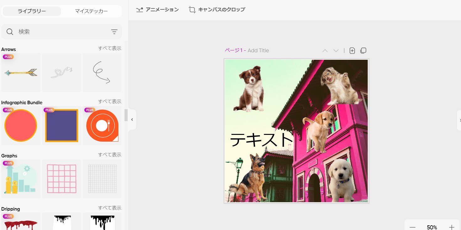The image size is (461, 230).
Task: Select the テキスト text on canvas
Action: coord(262,140)
